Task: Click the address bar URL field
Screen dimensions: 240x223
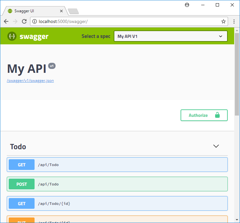Action: pos(129,21)
